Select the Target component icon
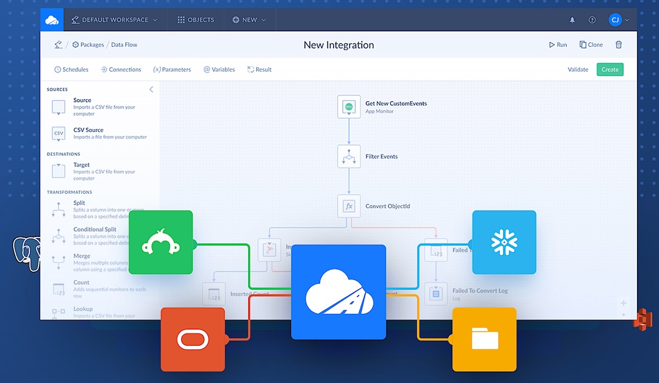The height and width of the screenshot is (383, 659). pyautogui.click(x=59, y=171)
